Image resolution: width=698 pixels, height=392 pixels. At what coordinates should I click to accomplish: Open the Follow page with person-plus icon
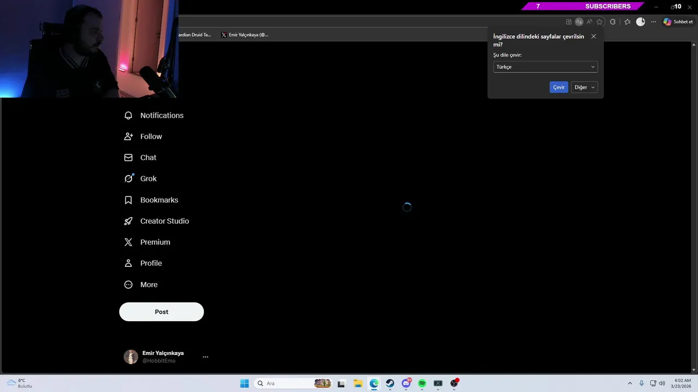[x=143, y=137]
